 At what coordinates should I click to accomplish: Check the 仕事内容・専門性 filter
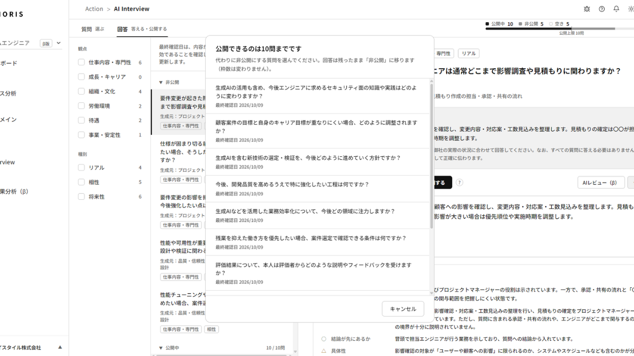click(81, 62)
